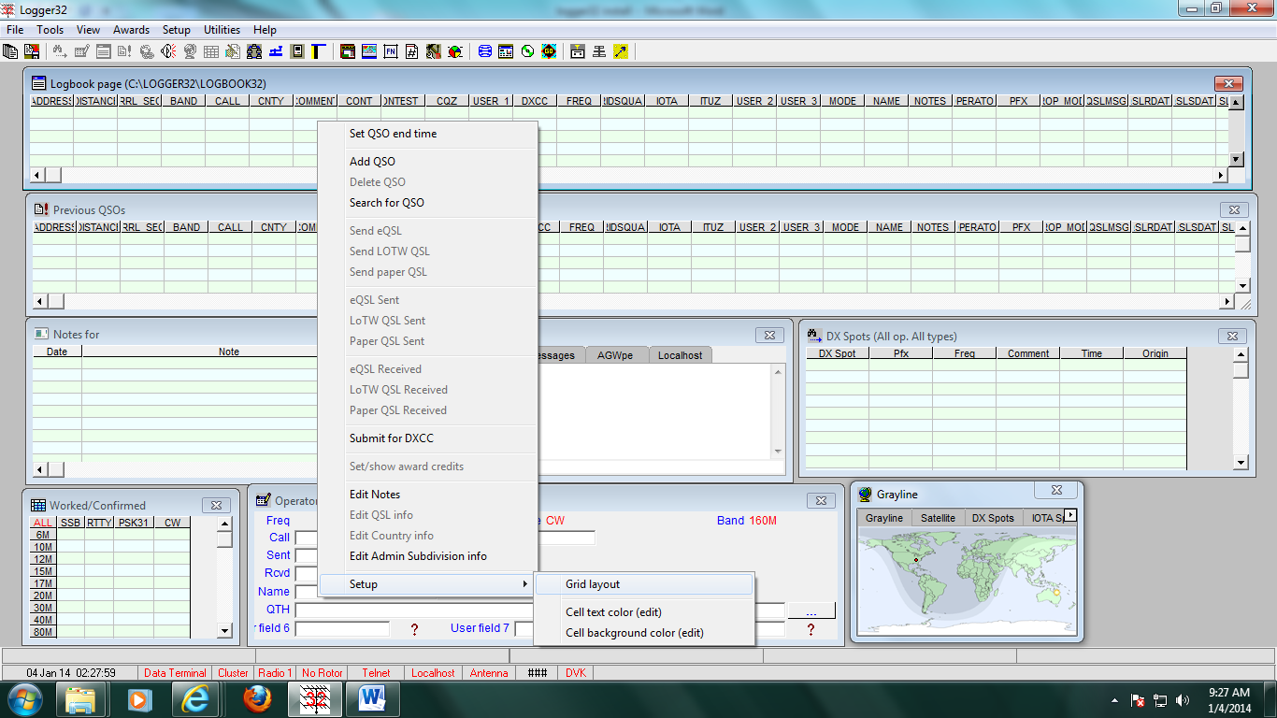Click the radio device toolbar icon
Image resolution: width=1277 pixels, height=718 pixels.
(297, 51)
